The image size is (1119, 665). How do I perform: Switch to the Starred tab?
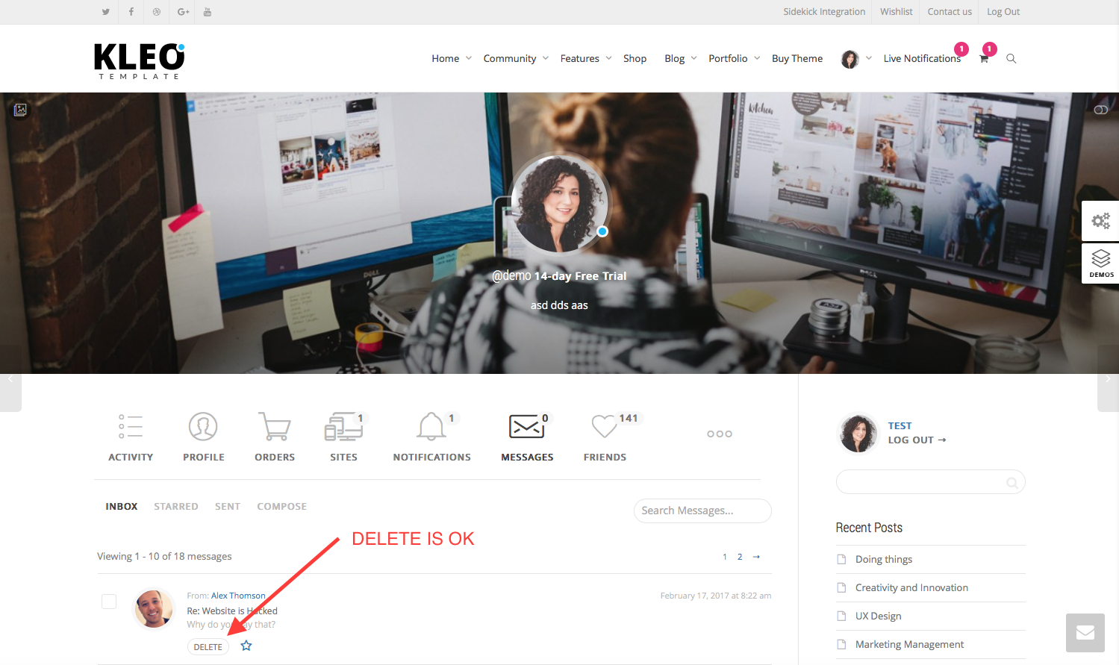[176, 506]
